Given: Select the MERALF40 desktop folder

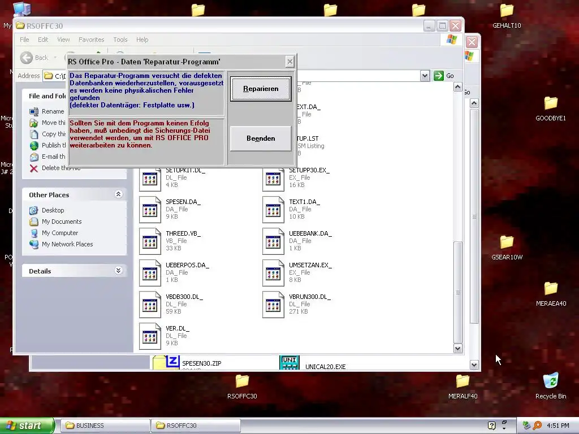Looking at the screenshot, I should [x=463, y=387].
